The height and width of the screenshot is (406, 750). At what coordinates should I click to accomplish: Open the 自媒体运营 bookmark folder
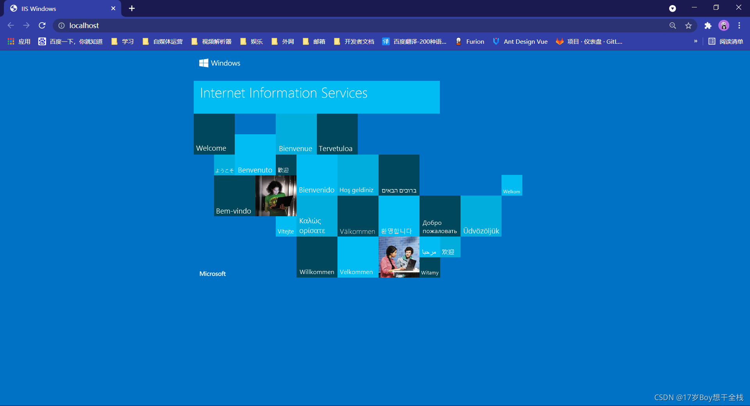[x=162, y=41]
